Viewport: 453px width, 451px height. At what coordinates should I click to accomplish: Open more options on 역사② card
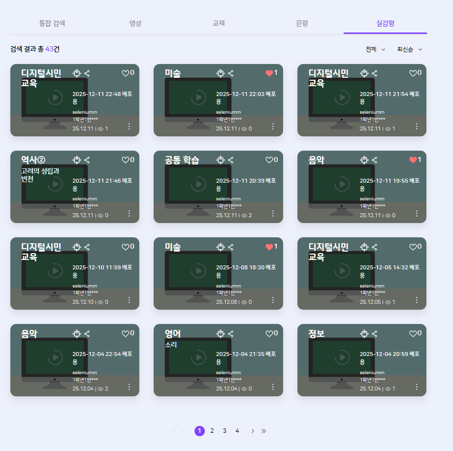point(129,213)
